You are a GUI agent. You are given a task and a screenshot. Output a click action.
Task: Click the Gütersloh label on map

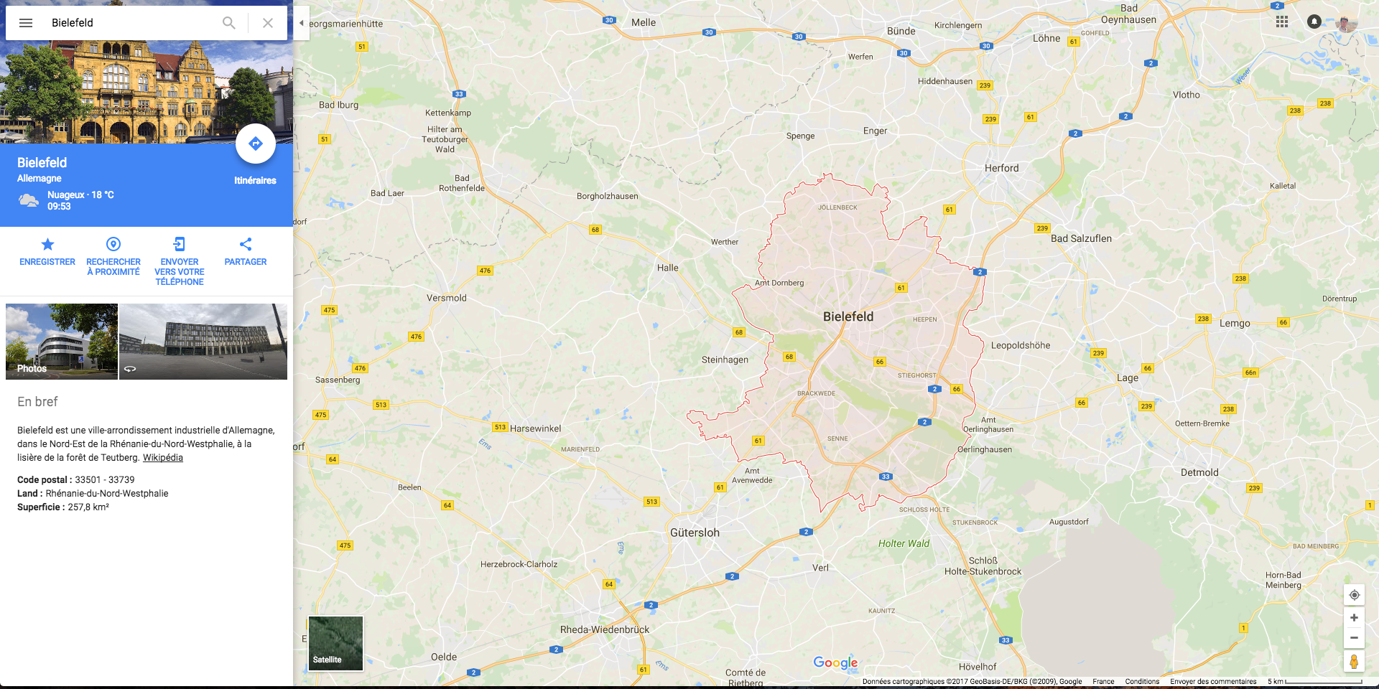point(695,533)
